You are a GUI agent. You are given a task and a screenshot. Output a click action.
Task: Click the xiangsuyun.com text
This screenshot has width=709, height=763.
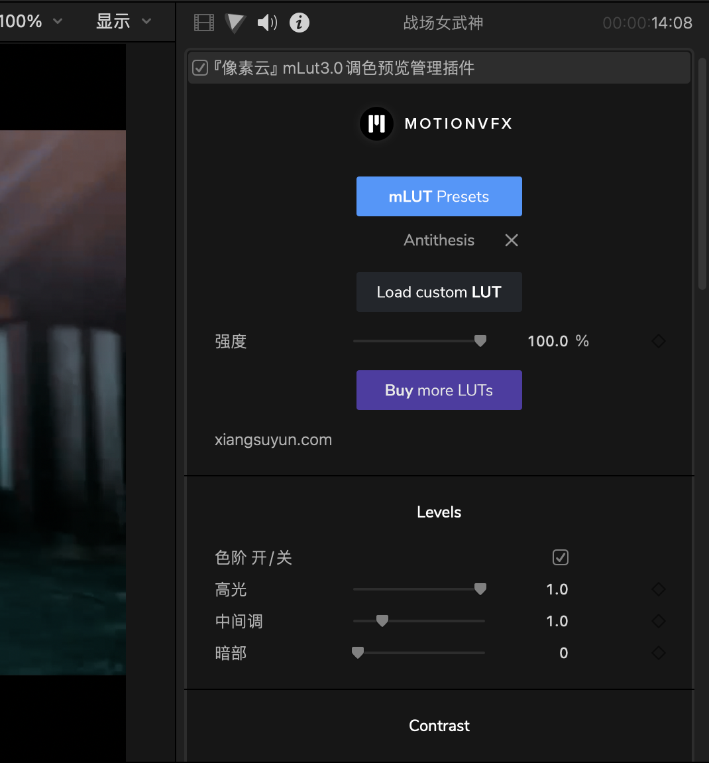[x=273, y=440]
